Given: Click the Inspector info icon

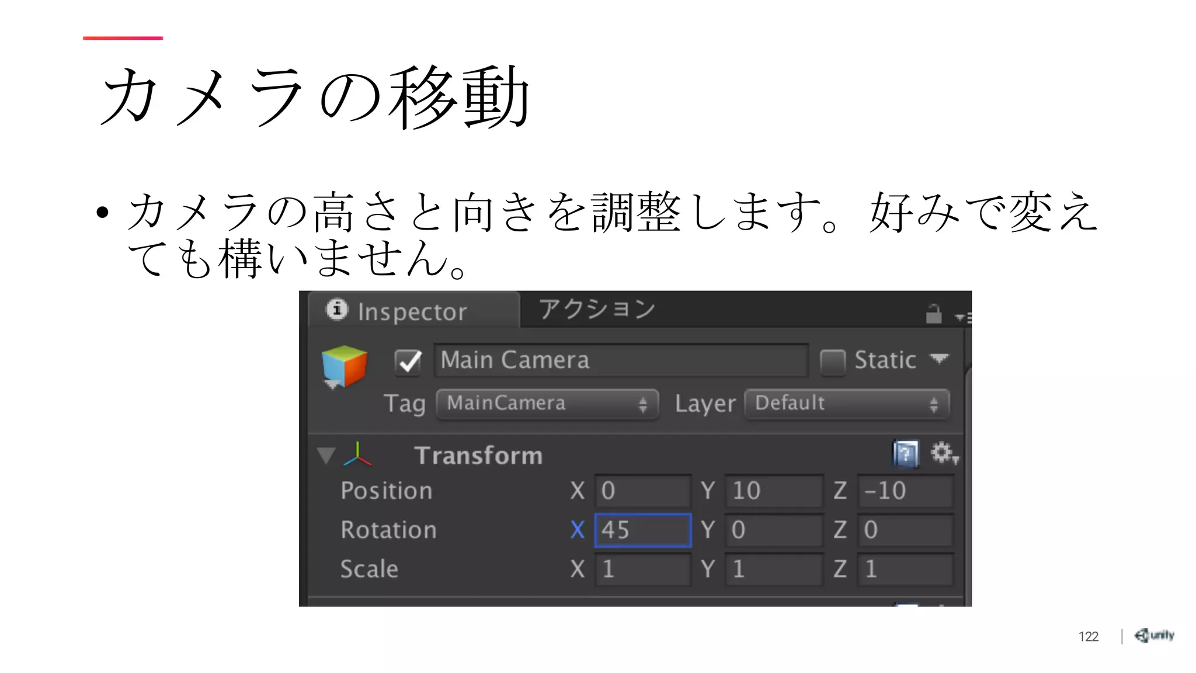Looking at the screenshot, I should 337,309.
